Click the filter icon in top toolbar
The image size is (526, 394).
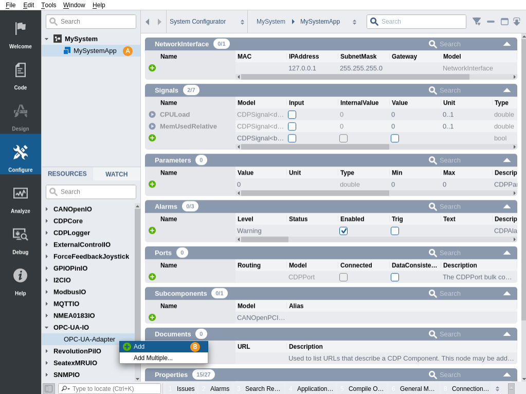point(477,22)
